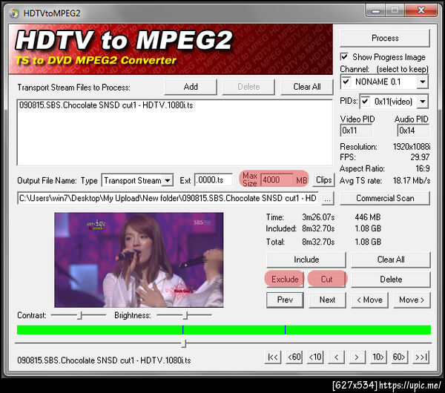Click the Resolution value 1920x1088i
445x393 pixels.
pyautogui.click(x=412, y=147)
